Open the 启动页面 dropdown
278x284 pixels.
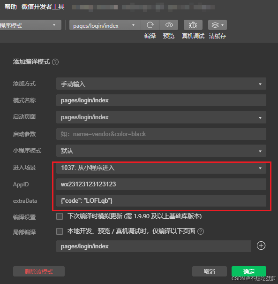point(161,117)
